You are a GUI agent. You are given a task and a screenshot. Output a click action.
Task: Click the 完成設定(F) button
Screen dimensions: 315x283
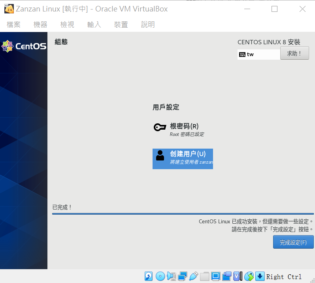coord(293,242)
